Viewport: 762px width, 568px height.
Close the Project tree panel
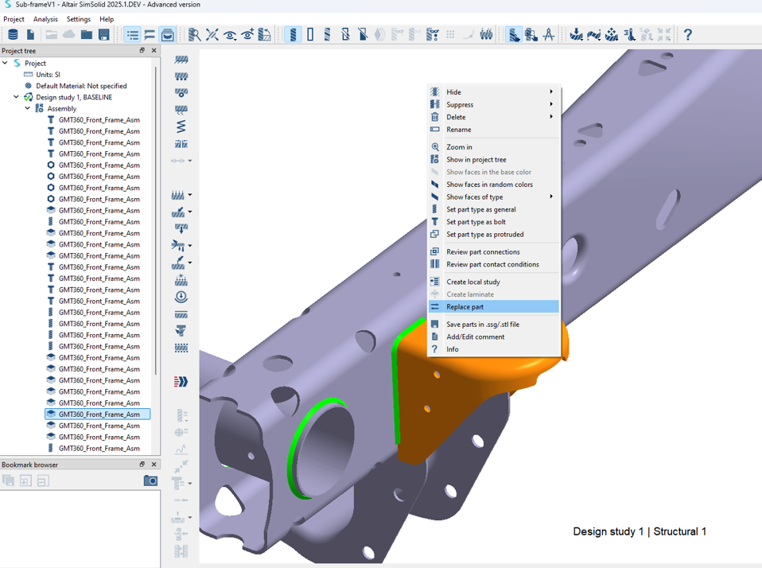pyautogui.click(x=154, y=51)
